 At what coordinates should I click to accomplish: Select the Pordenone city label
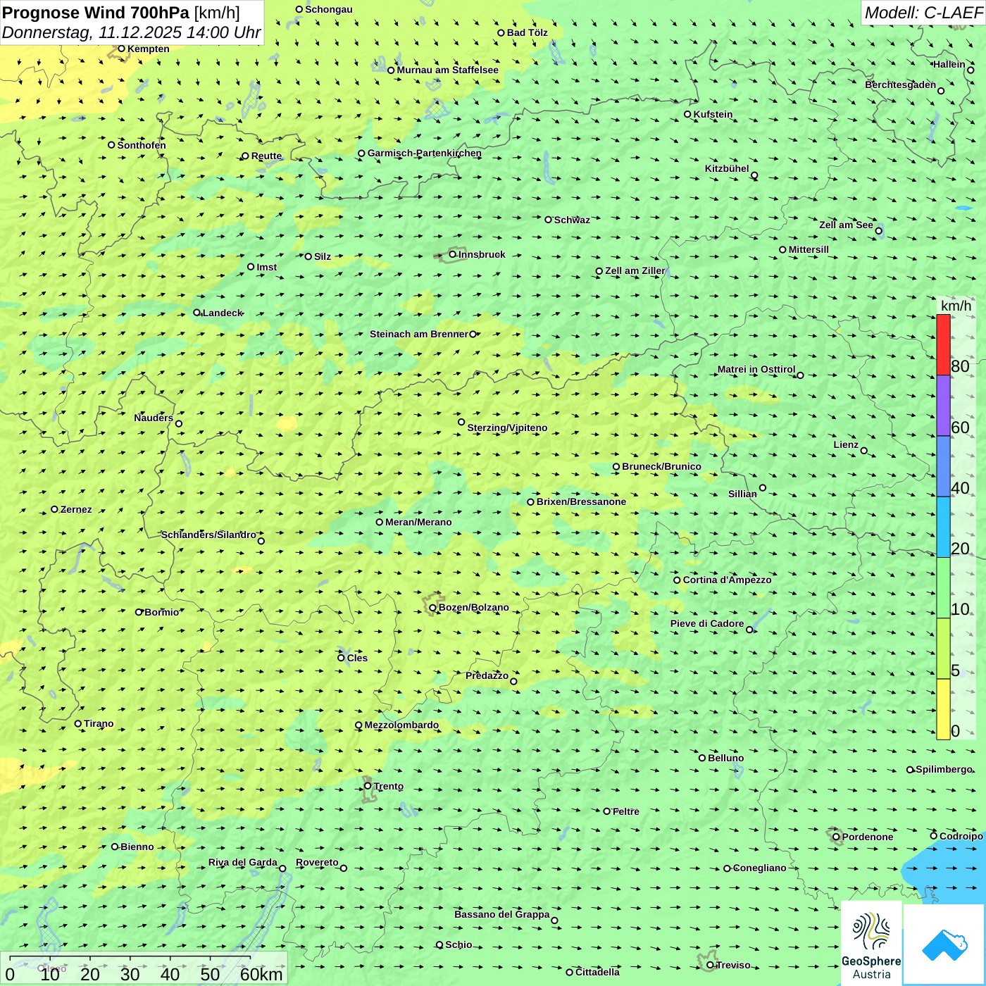coord(868,837)
